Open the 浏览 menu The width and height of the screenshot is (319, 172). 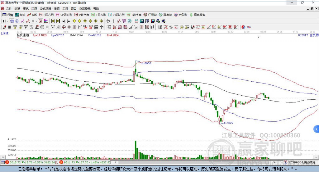(17, 8)
